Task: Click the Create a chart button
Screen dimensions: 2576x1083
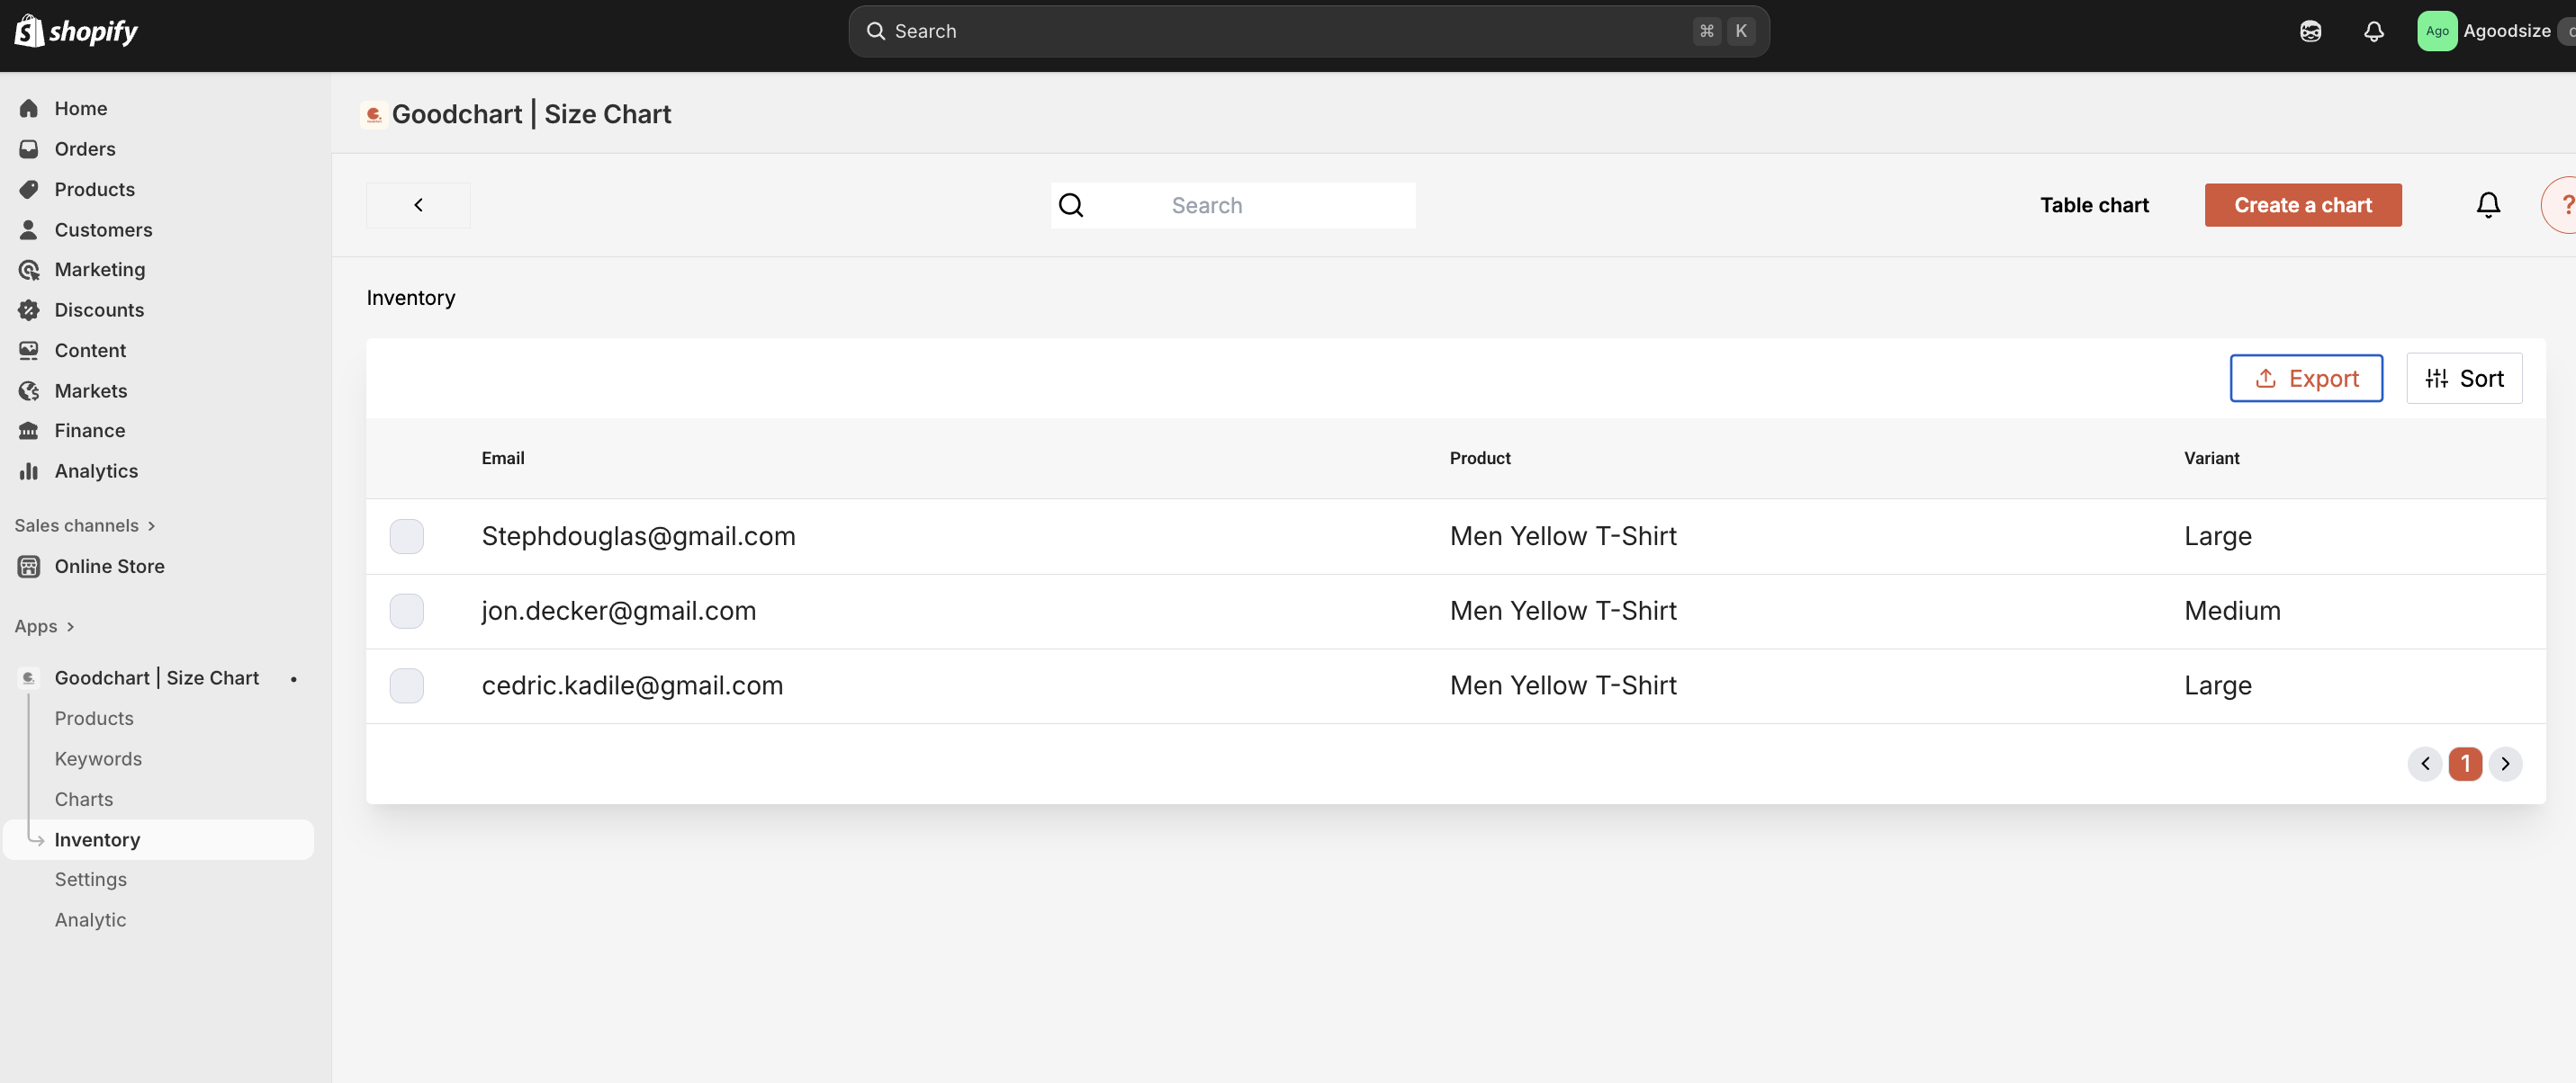Action: pyautogui.click(x=2302, y=205)
